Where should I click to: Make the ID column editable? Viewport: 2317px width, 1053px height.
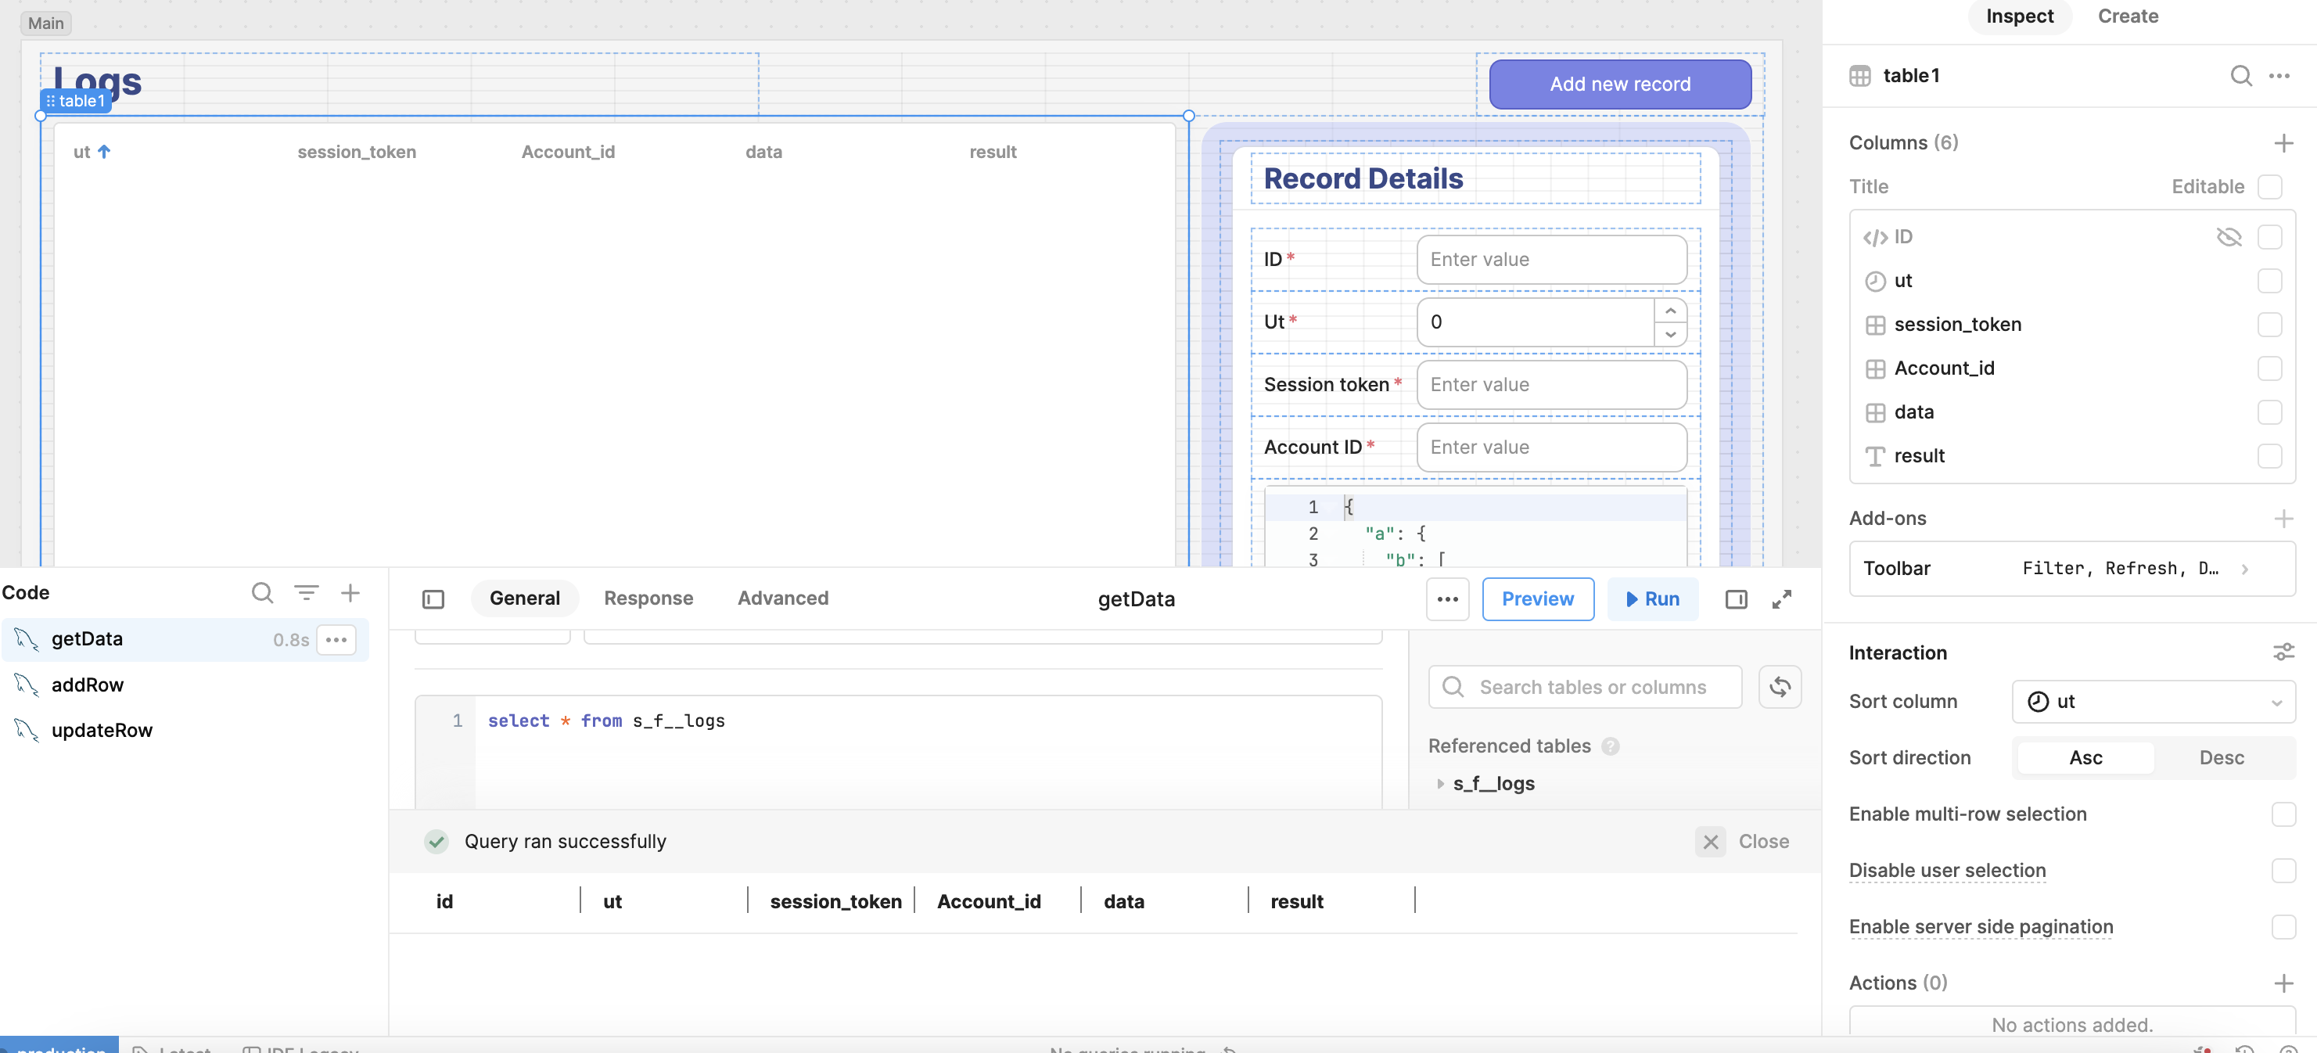click(x=2269, y=237)
